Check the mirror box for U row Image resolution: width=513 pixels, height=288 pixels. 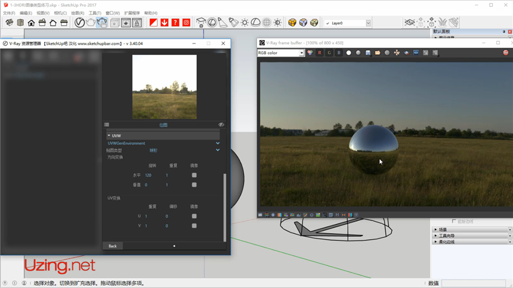(194, 216)
